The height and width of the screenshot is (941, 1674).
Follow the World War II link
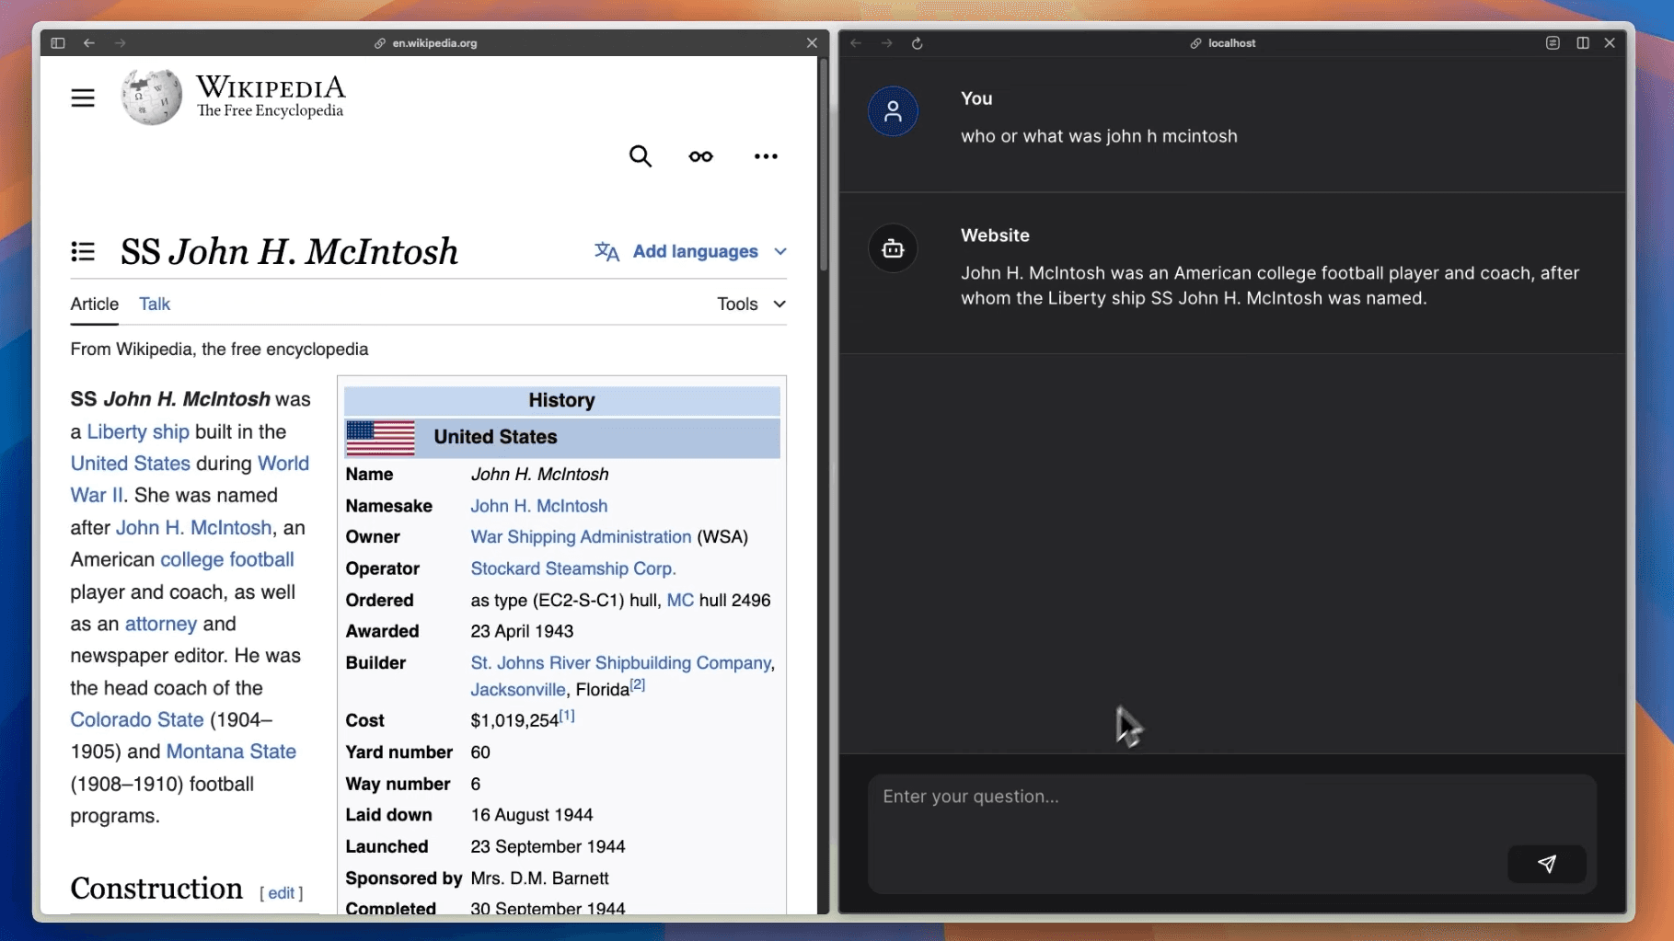(283, 464)
